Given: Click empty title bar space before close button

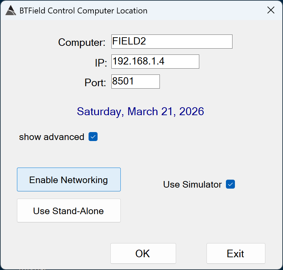Looking at the screenshot, I should coord(208,11).
